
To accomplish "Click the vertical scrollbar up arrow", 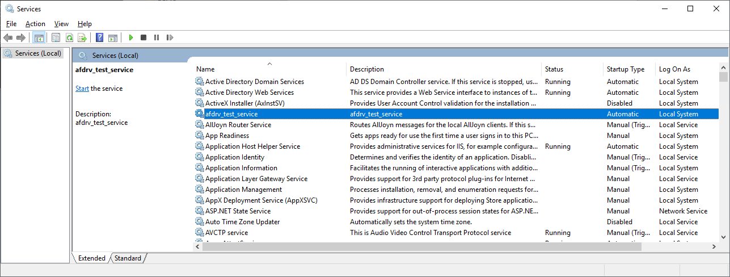I will [723, 67].
